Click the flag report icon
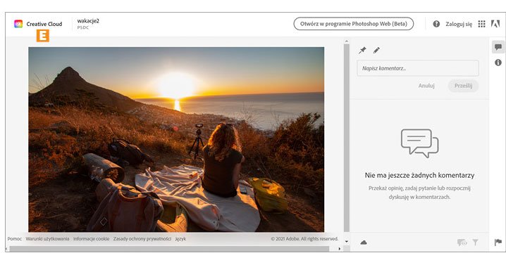Image resolution: width=506 pixels, height=253 pixels. 498,242
